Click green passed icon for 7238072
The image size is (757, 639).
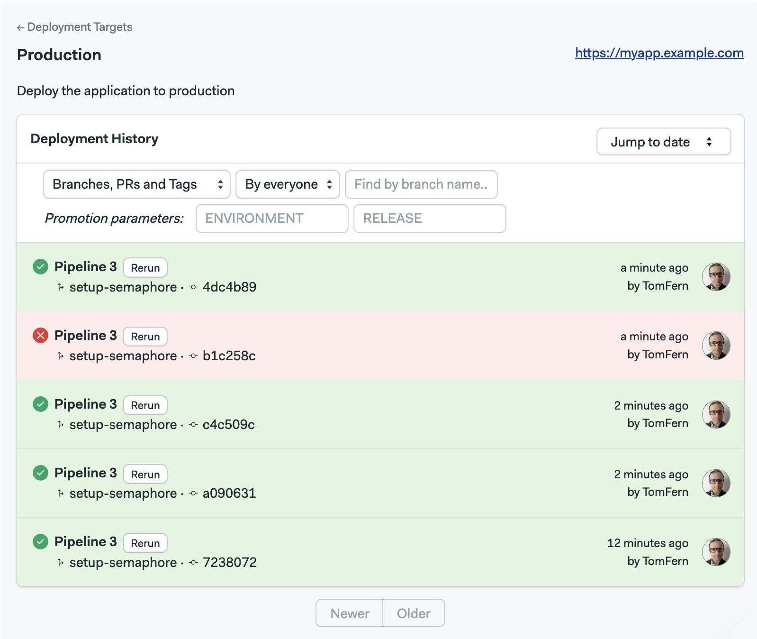(41, 542)
